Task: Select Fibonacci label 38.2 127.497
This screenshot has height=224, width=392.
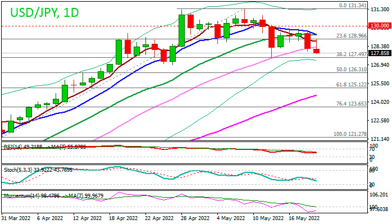Action: pyautogui.click(x=352, y=54)
